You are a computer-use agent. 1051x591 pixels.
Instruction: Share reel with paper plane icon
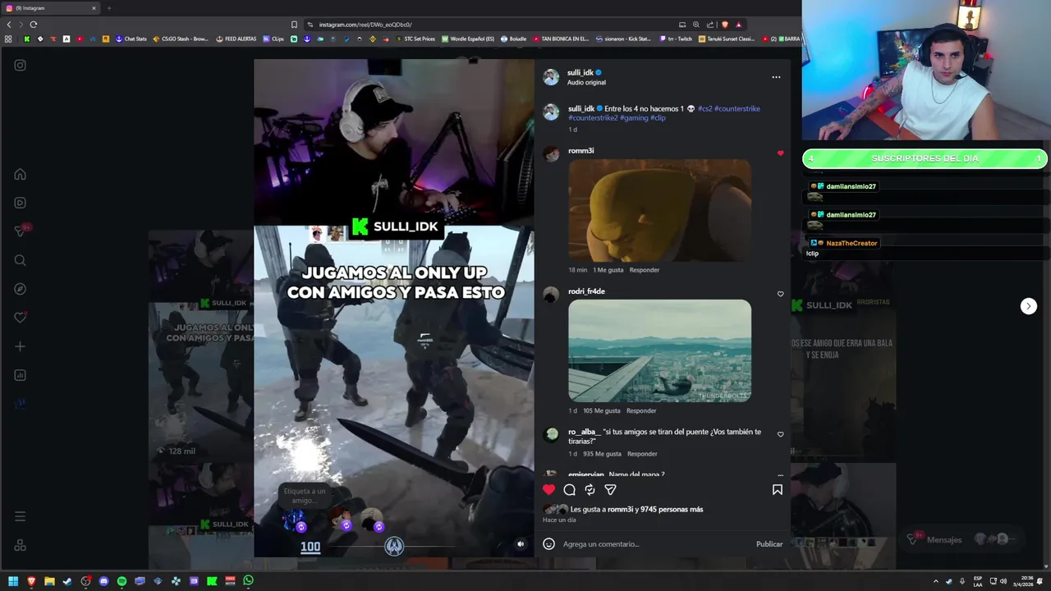coord(610,489)
